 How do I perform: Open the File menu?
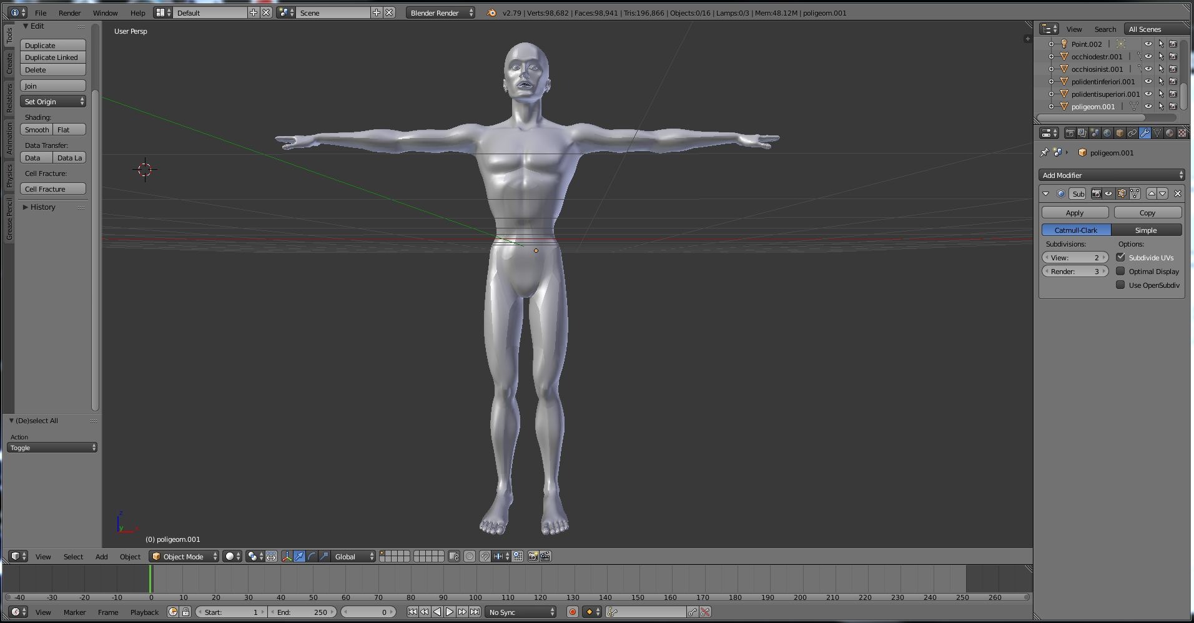(x=41, y=12)
